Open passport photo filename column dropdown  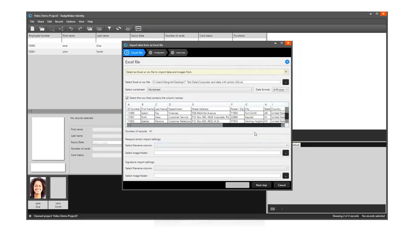221,145
